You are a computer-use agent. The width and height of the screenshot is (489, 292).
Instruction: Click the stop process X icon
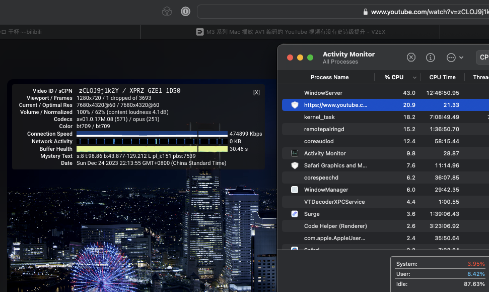[411, 57]
